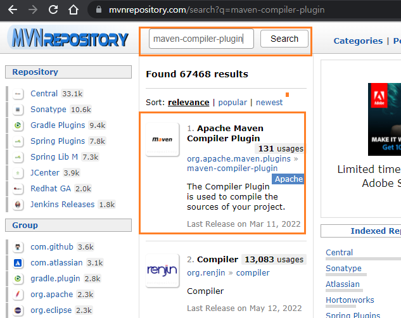This screenshot has width=401, height=318.
Task: Open Hortonworks in Indexed Repositories panel
Action: pyautogui.click(x=350, y=300)
